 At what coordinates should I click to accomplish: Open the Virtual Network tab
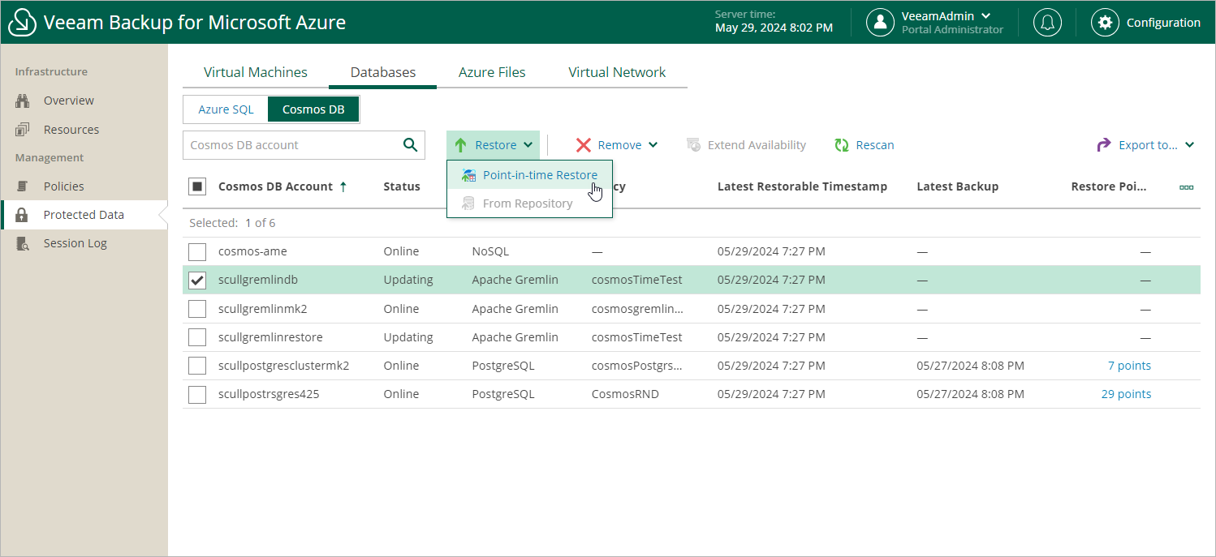tap(617, 72)
